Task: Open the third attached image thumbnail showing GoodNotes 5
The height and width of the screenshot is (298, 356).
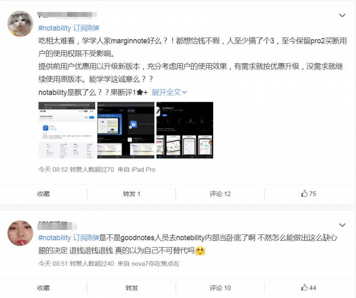Action: click(185, 130)
